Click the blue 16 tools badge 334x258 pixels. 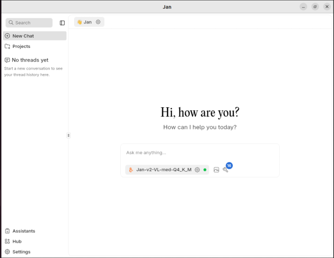coord(229,165)
